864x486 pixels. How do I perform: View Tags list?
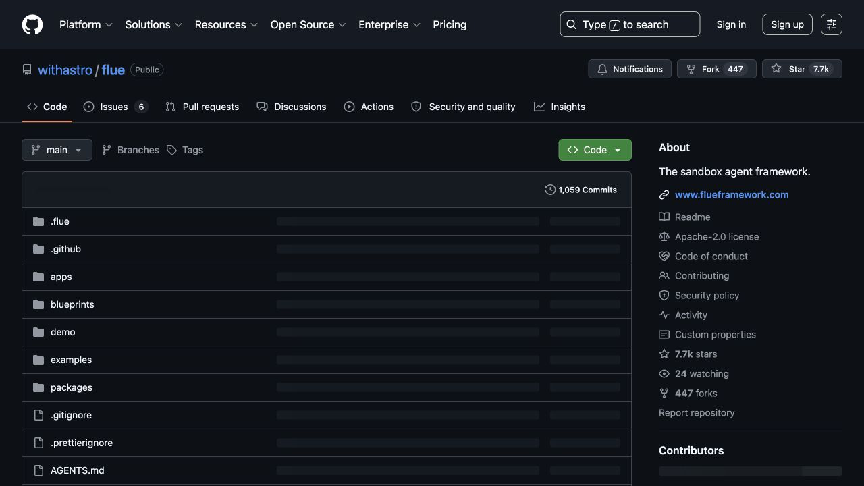click(185, 150)
